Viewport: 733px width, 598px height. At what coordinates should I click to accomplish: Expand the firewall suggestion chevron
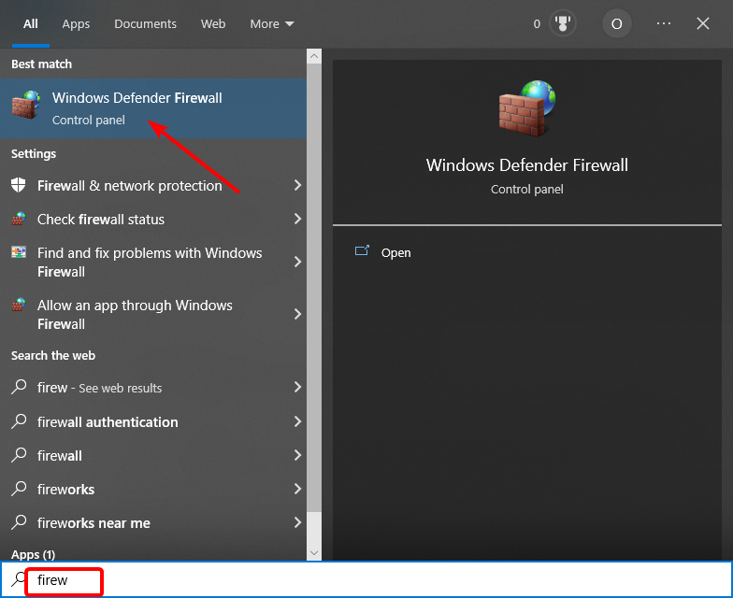pos(297,455)
